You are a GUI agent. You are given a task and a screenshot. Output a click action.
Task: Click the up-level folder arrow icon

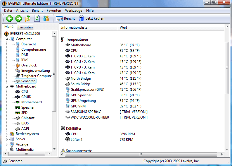point(28,18)
